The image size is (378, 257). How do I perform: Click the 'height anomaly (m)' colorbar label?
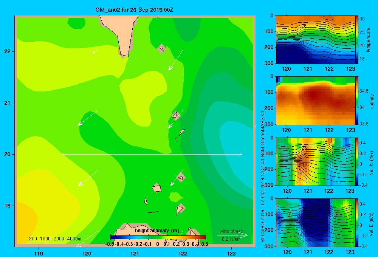tap(157, 231)
